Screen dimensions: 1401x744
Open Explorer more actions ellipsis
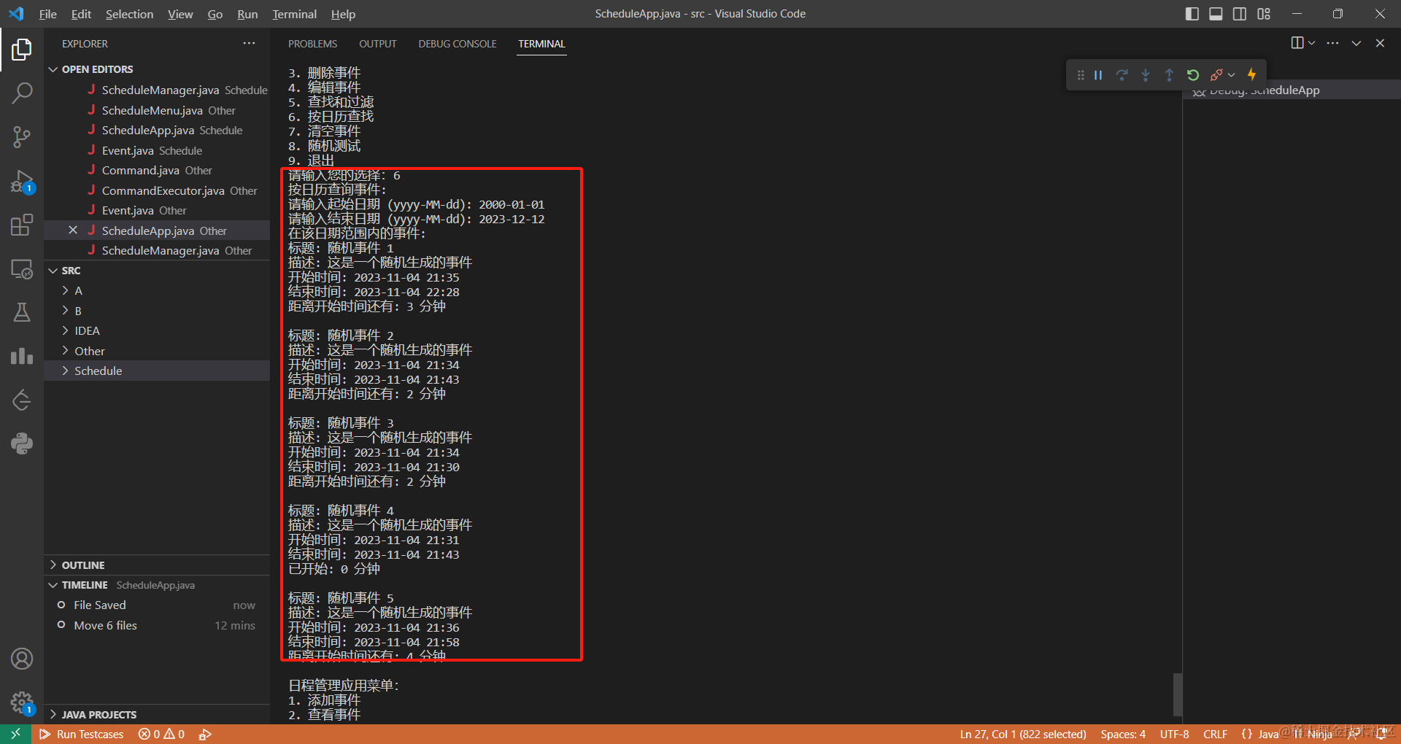[x=249, y=43]
